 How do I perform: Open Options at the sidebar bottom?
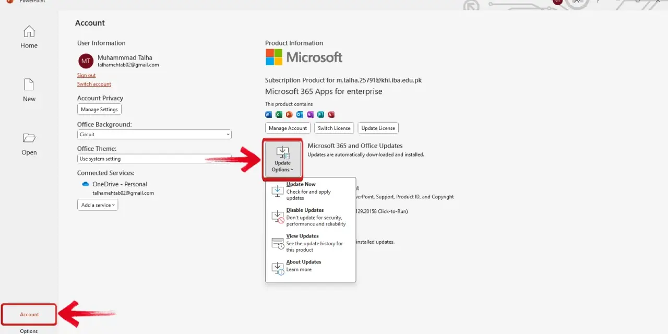(29, 331)
